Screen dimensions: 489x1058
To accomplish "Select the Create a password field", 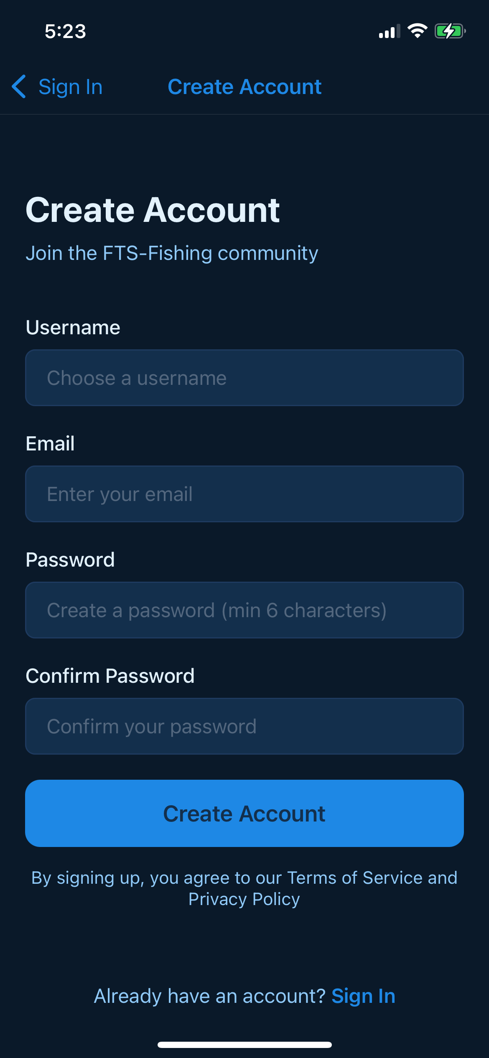I will (x=244, y=610).
